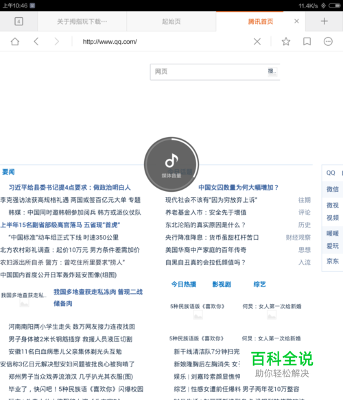The image size is (343, 400).
Task: Tap the browser home icon
Action: 15,41
